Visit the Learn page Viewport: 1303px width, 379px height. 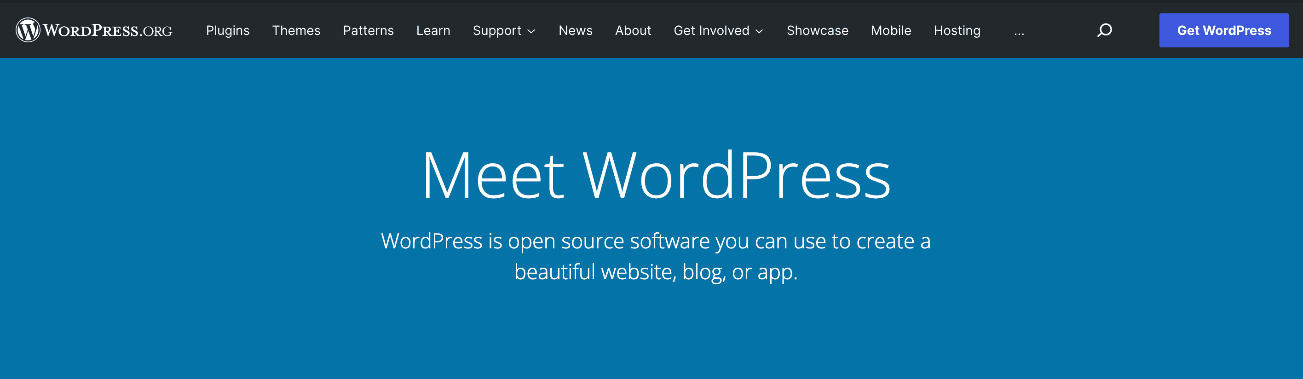433,30
